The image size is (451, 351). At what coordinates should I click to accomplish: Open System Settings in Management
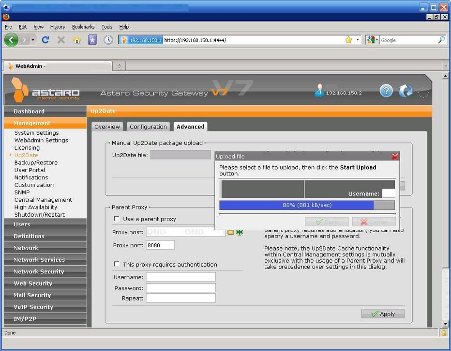pos(36,132)
